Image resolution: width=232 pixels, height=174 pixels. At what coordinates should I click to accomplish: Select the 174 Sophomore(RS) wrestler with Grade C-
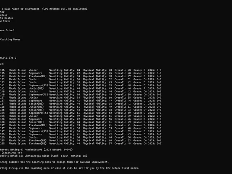tap(80, 113)
